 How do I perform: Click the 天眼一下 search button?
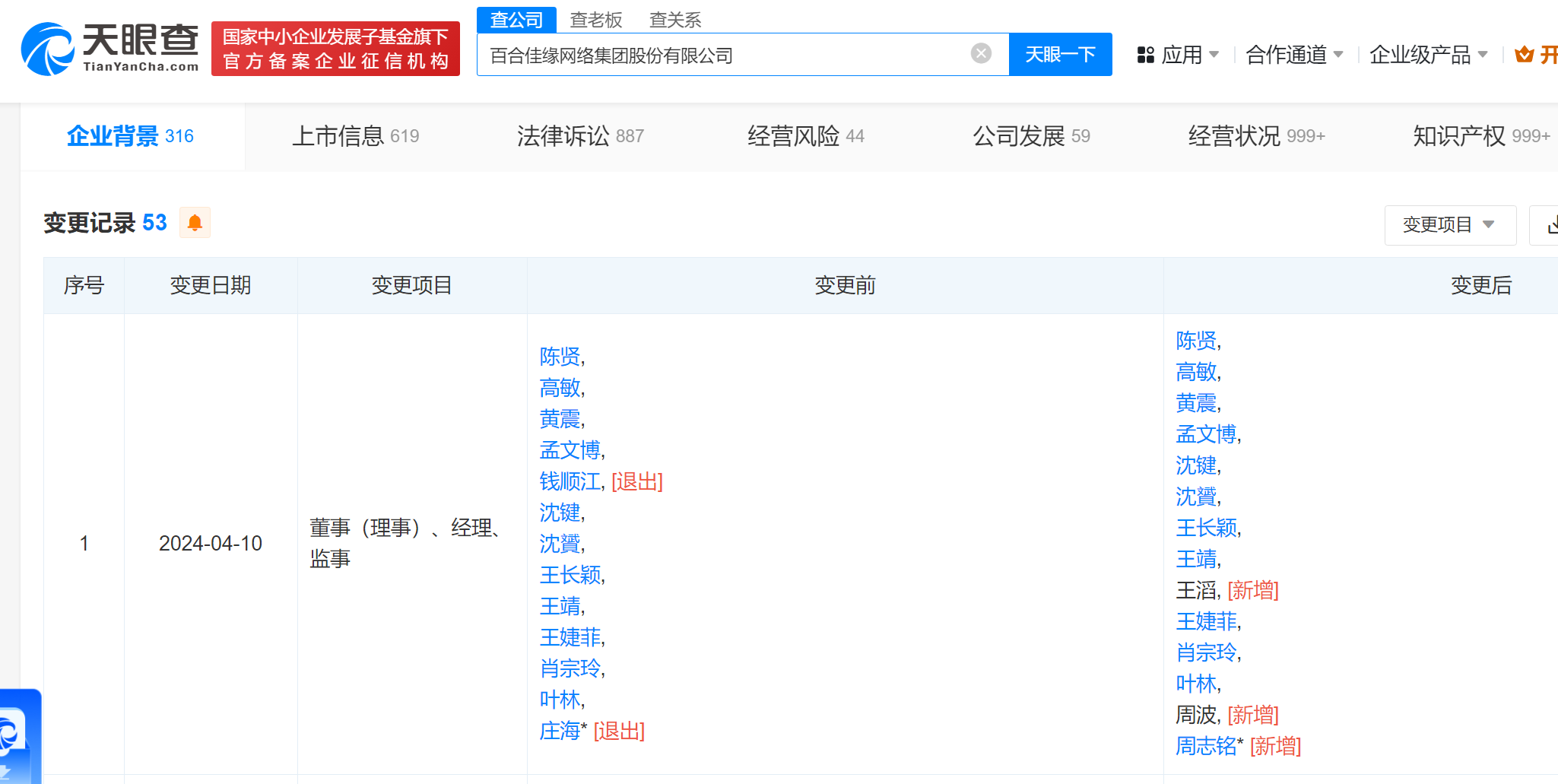[x=1060, y=54]
